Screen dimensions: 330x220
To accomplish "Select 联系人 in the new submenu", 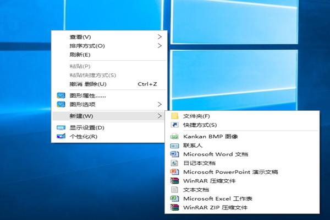I will coord(242,146).
